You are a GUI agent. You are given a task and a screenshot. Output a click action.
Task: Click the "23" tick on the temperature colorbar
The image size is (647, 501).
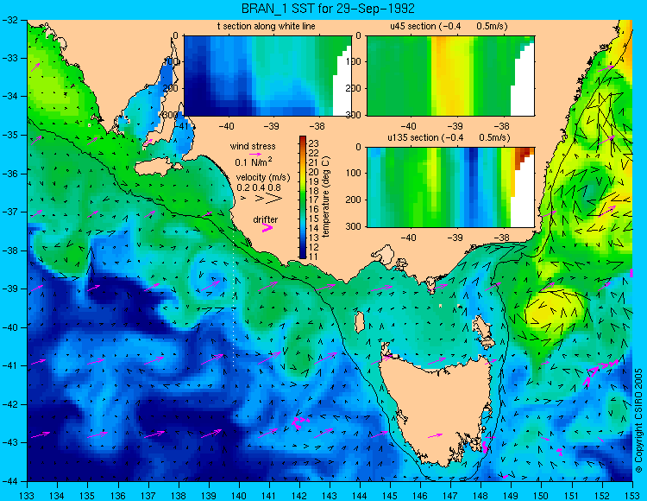[314, 143]
